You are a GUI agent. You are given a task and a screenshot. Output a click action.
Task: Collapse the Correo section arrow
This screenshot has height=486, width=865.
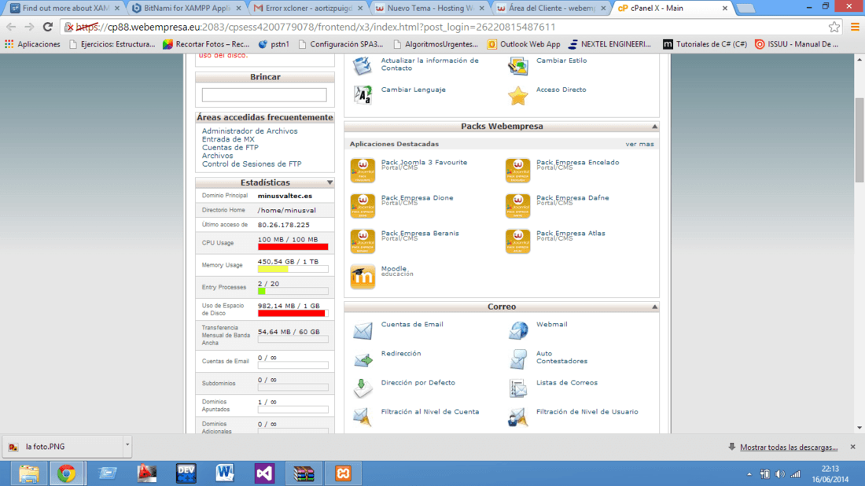pyautogui.click(x=654, y=307)
